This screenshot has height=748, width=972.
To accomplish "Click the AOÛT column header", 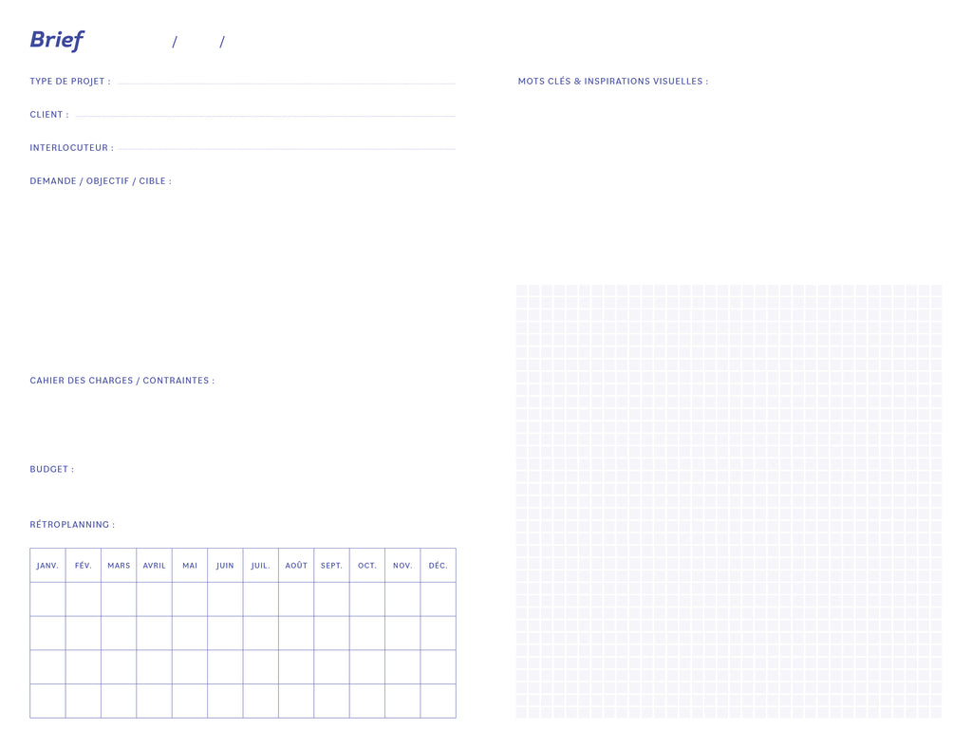I will [296, 566].
